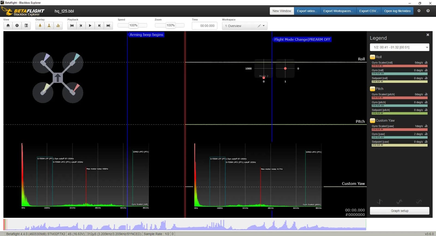Open the Workspace 1 Overview dropdown

point(245,26)
